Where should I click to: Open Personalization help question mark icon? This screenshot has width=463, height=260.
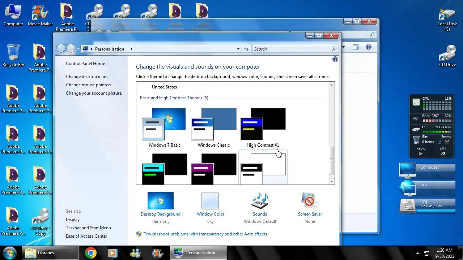335,59
